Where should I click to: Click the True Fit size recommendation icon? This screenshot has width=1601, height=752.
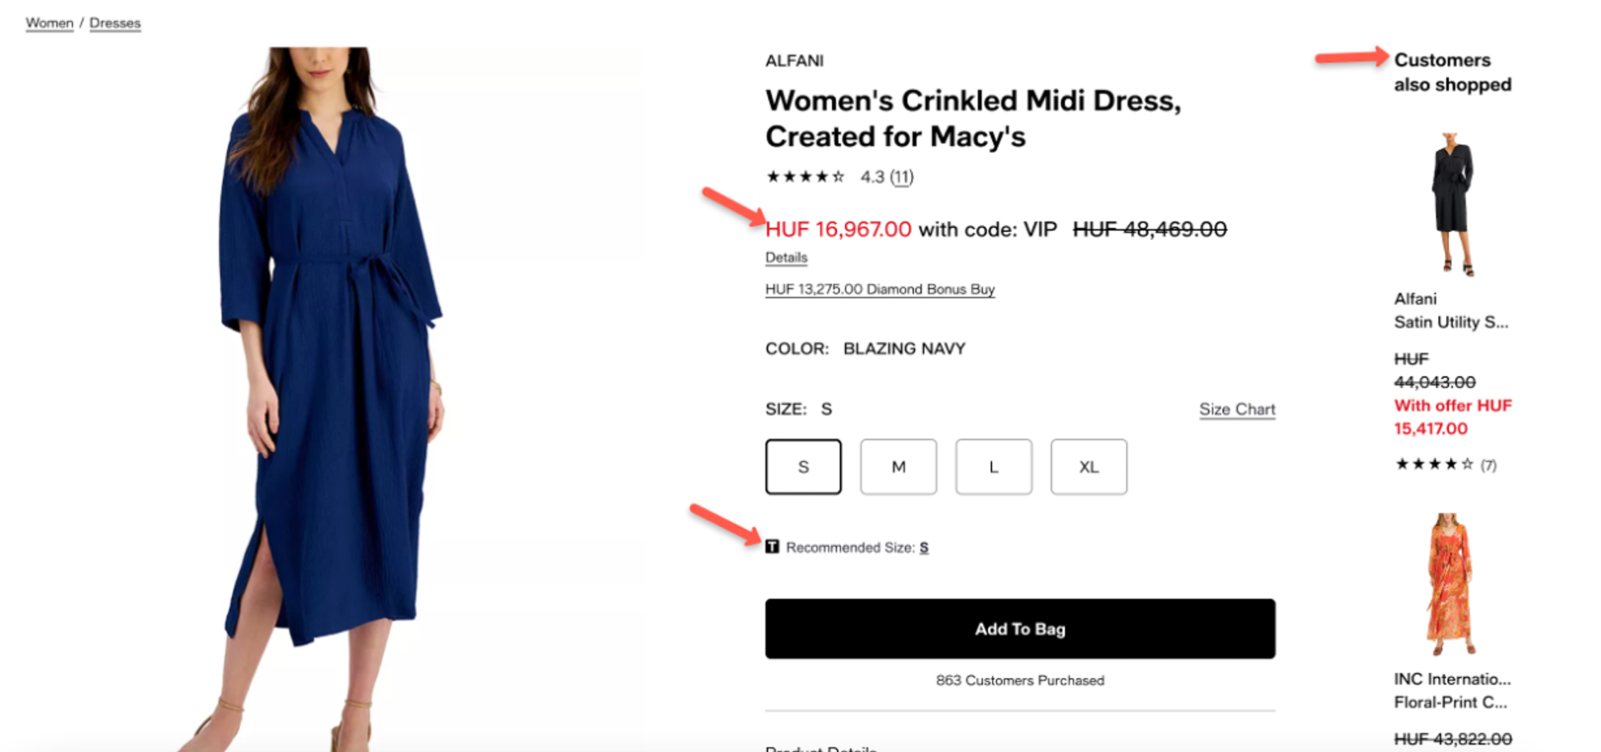pyautogui.click(x=773, y=547)
